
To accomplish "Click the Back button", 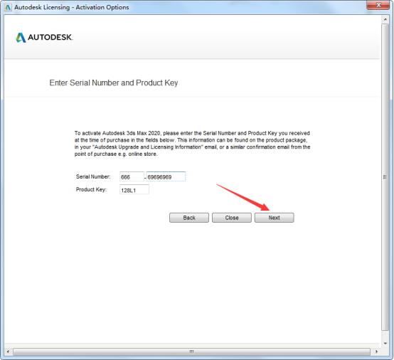I will (x=189, y=218).
